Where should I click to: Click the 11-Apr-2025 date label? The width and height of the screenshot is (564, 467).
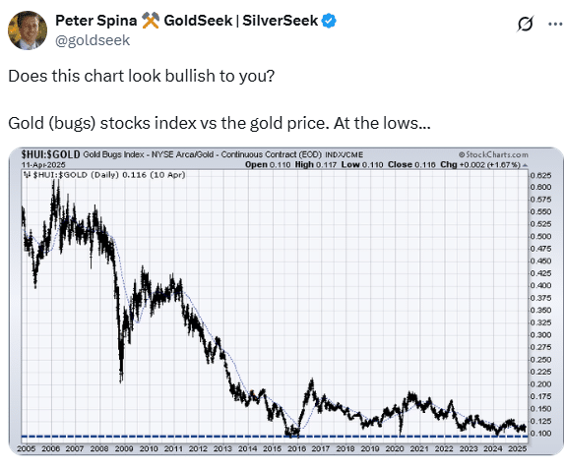43,165
